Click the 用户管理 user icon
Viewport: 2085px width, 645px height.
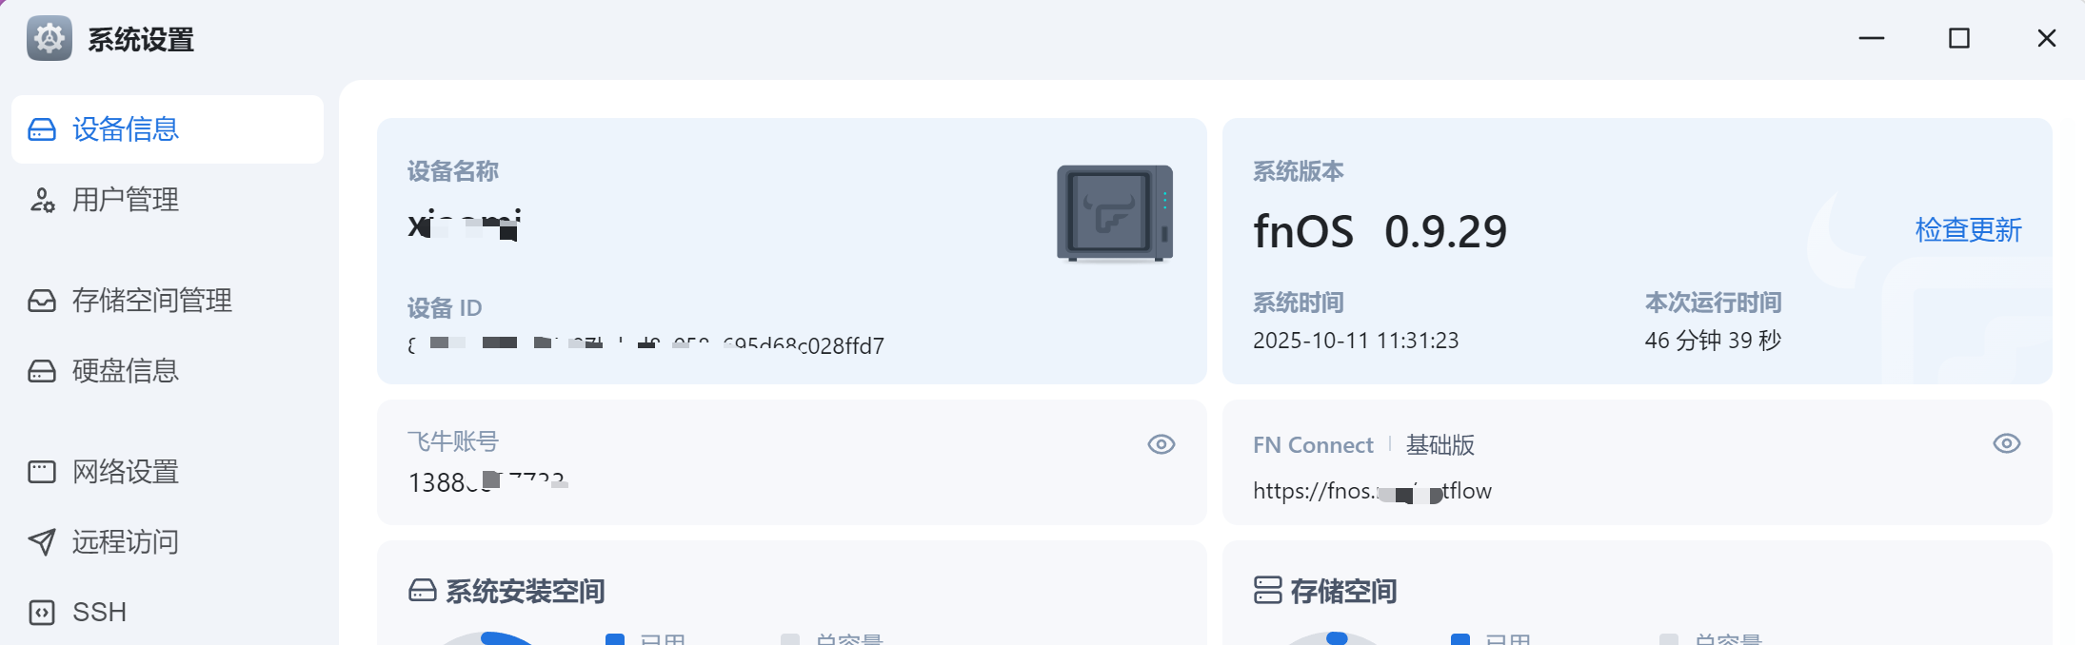click(42, 200)
